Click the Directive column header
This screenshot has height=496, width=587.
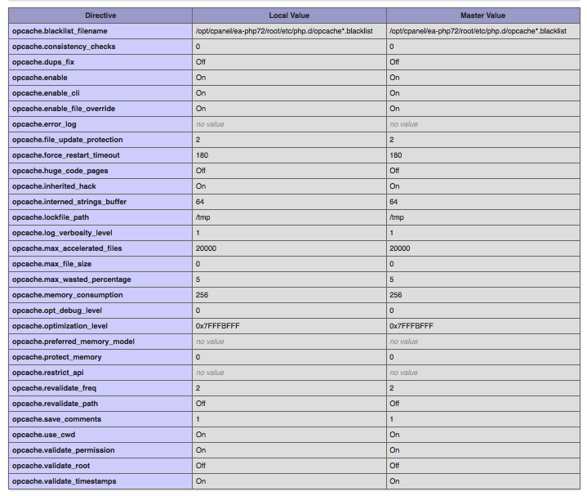(100, 16)
